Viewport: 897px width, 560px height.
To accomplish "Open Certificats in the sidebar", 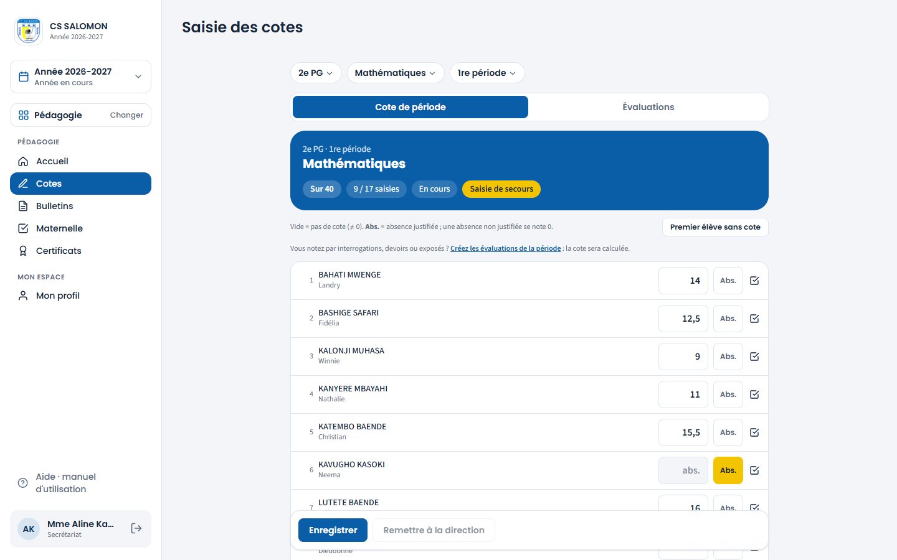I will [80, 251].
